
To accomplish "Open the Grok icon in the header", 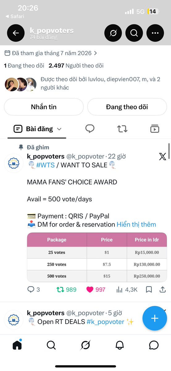I will (x=113, y=33).
